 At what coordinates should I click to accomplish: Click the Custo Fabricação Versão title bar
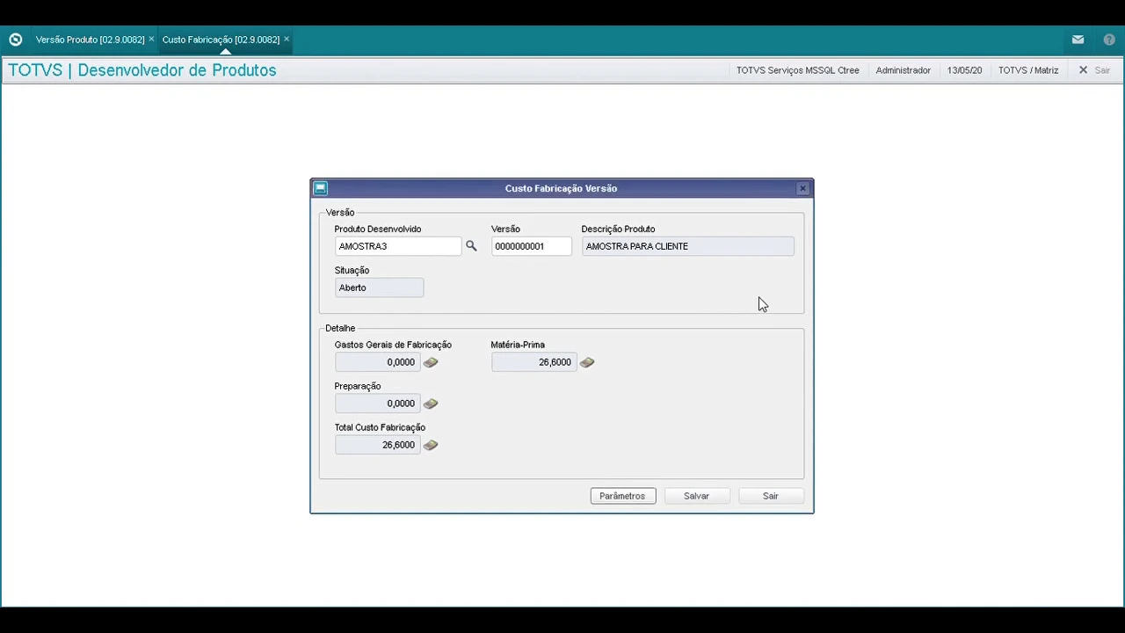coord(561,188)
